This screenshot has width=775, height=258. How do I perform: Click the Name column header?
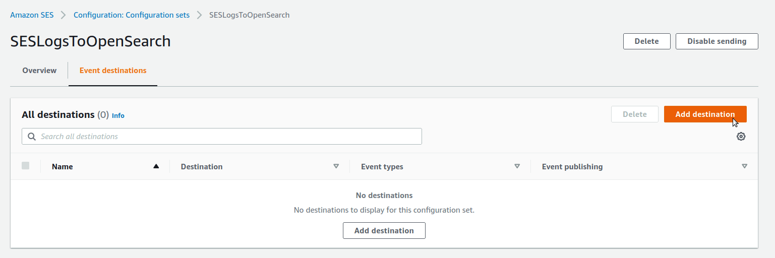tap(63, 167)
